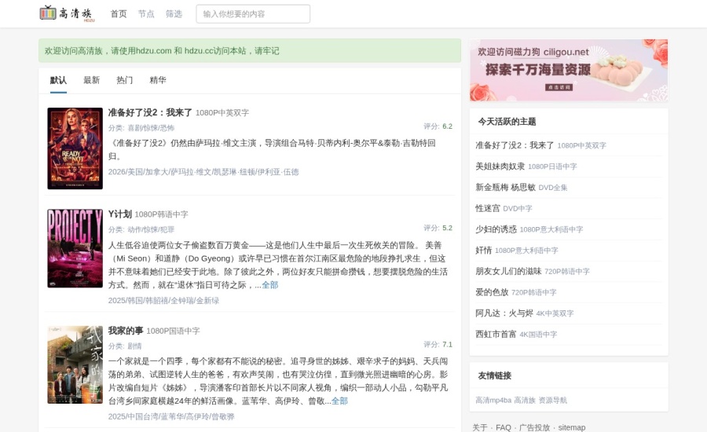Click the 评分: 5.2 rating text
This screenshot has height=432, width=707.
(438, 228)
